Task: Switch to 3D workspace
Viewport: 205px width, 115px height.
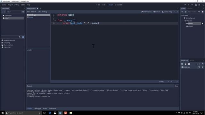Action: tap(104, 5)
